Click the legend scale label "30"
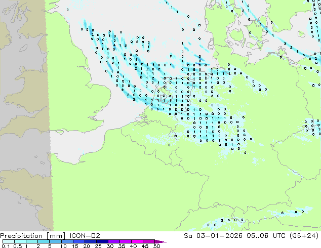 (x=110, y=246)
